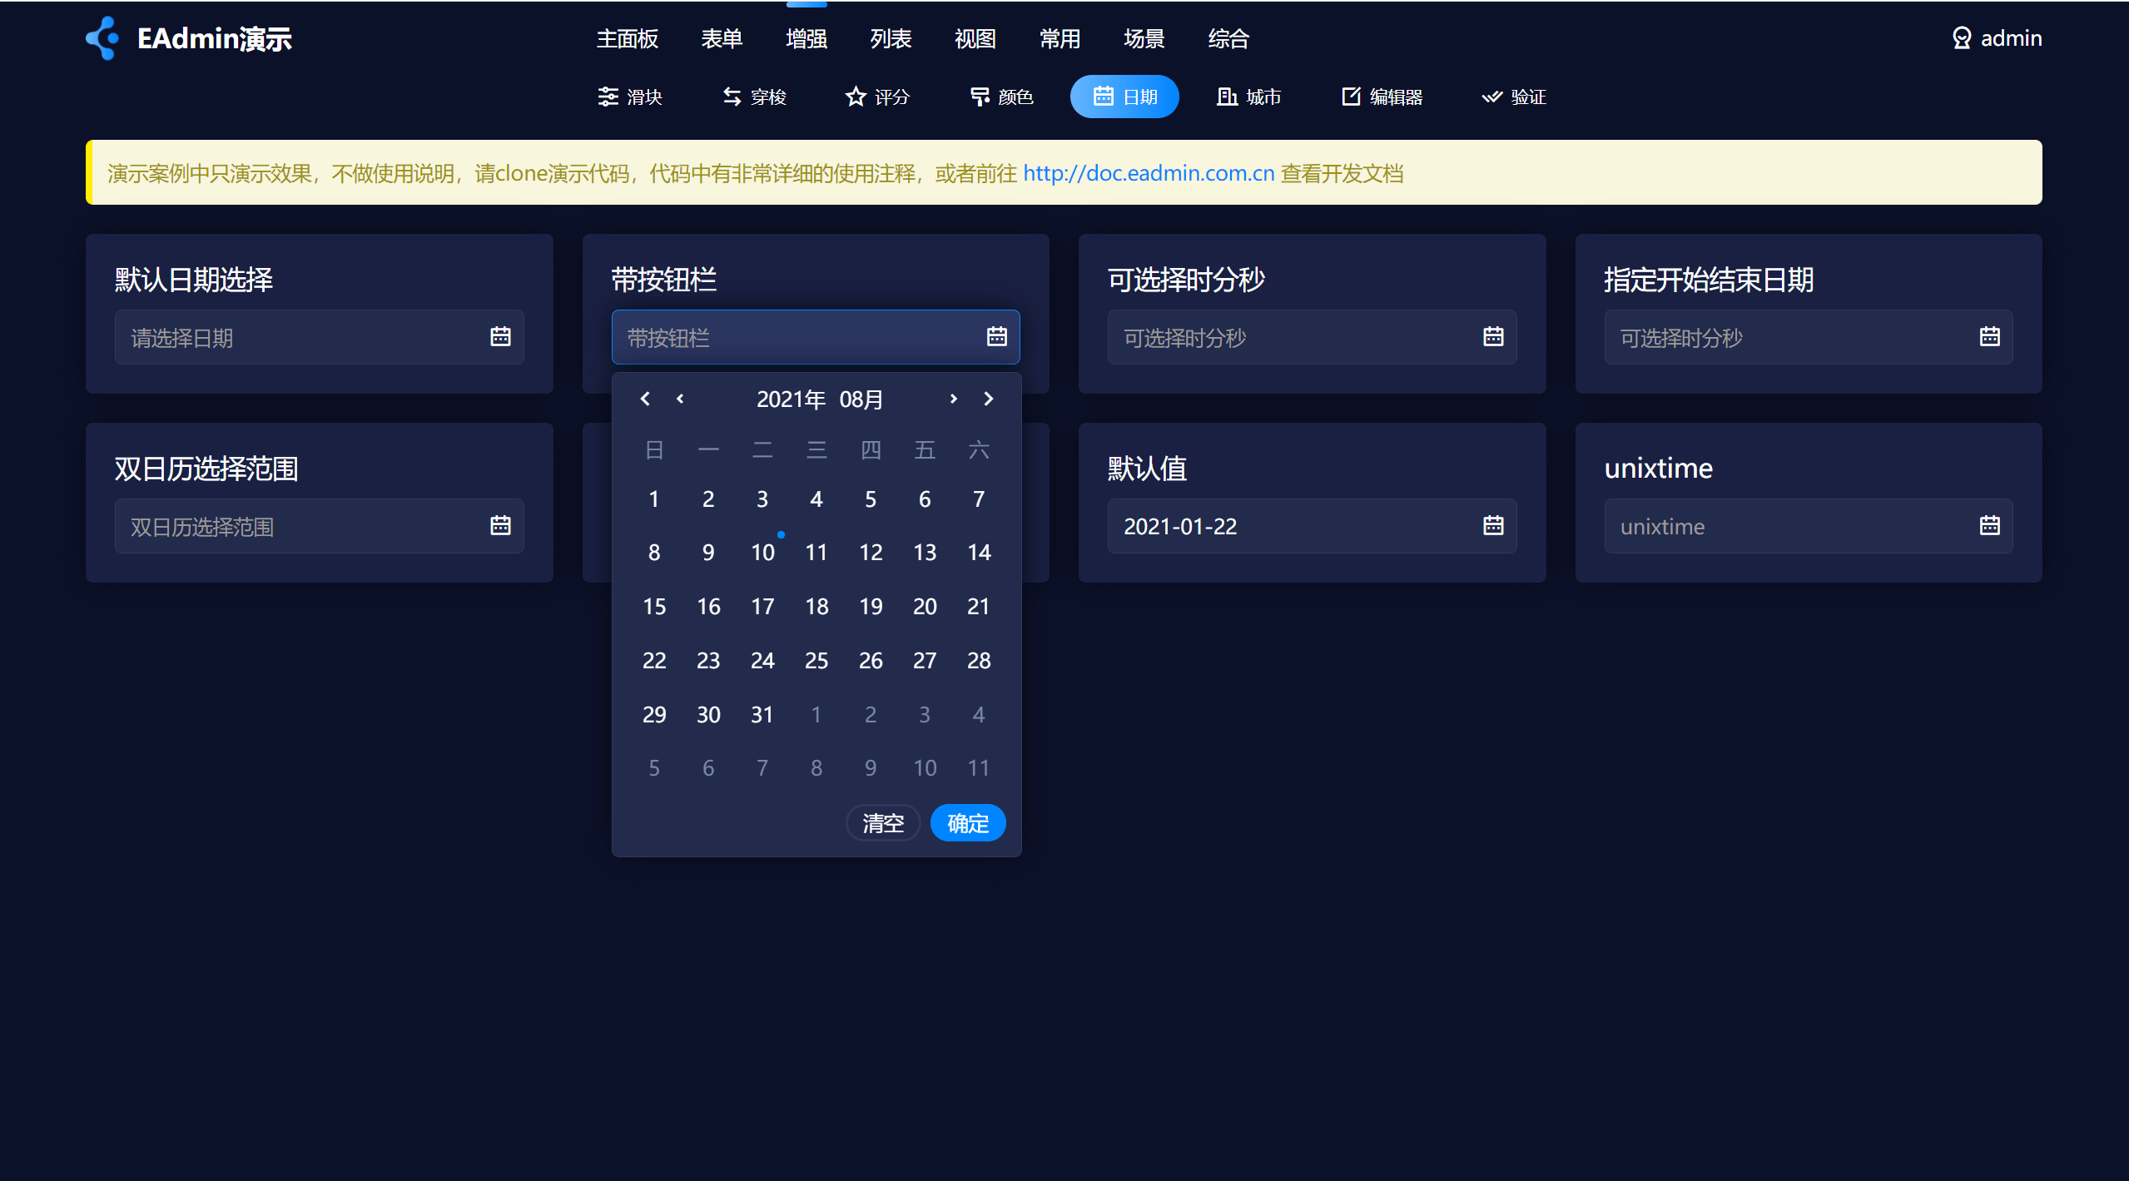Pick August 19 in calendar
The height and width of the screenshot is (1181, 2129).
tap(871, 606)
